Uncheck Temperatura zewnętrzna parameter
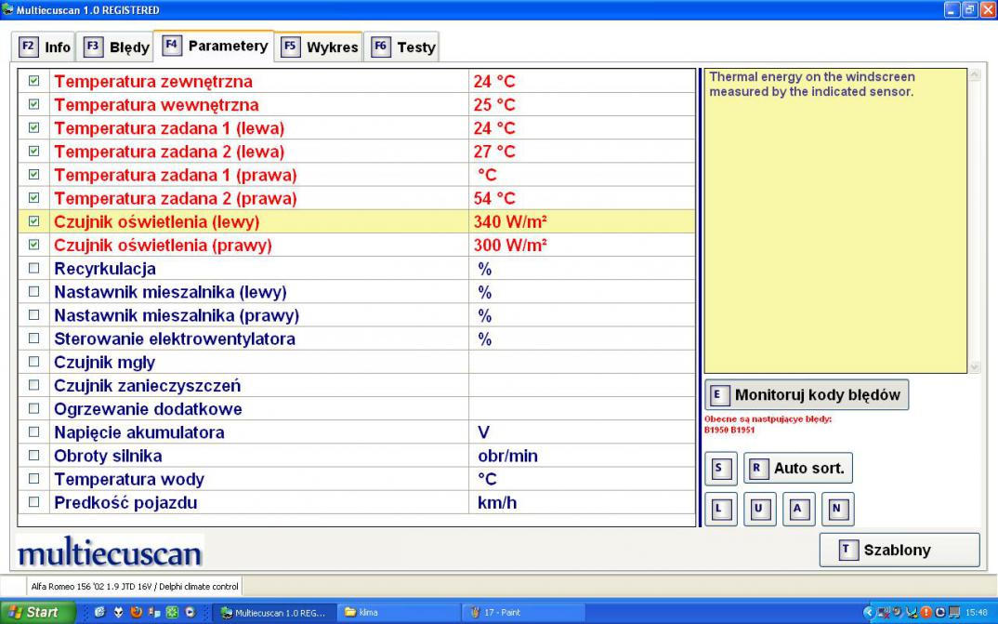The height and width of the screenshot is (624, 998). 34,82
